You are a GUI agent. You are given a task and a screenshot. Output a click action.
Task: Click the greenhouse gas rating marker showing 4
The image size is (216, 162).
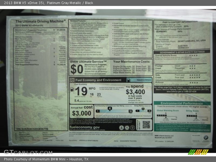click(110, 109)
